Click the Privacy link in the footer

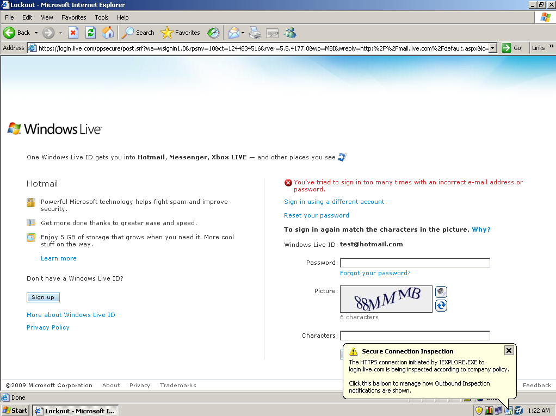(x=140, y=385)
